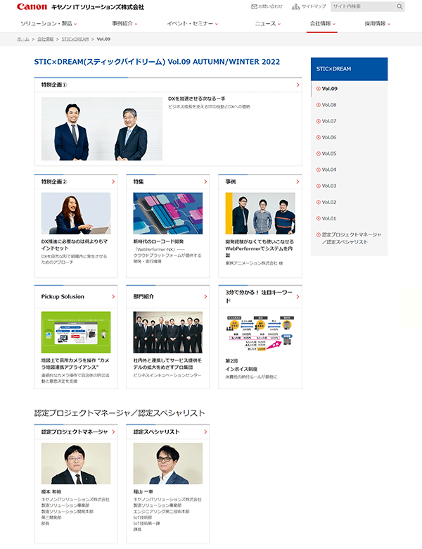Image resolution: width=422 pixels, height=549 pixels.
Task: Go to Vol.08 in sidebar
Action: click(329, 105)
